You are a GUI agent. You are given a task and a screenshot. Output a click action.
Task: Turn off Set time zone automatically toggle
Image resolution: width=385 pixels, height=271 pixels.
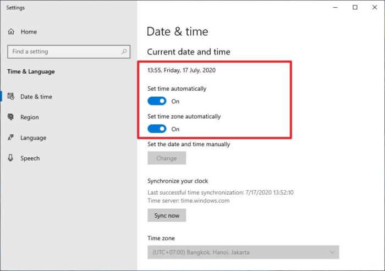tap(157, 129)
